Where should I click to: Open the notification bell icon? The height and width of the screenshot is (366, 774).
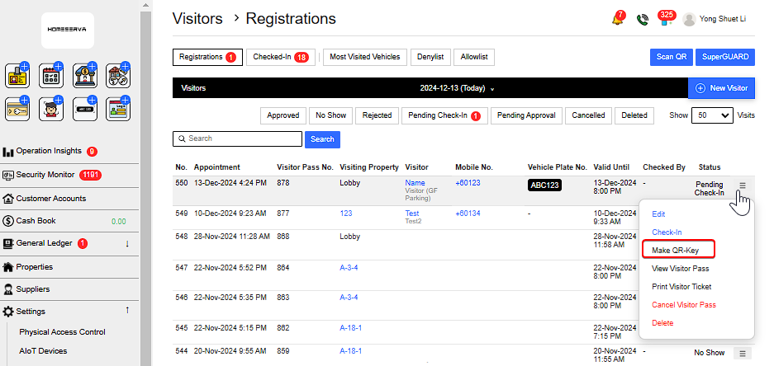617,20
